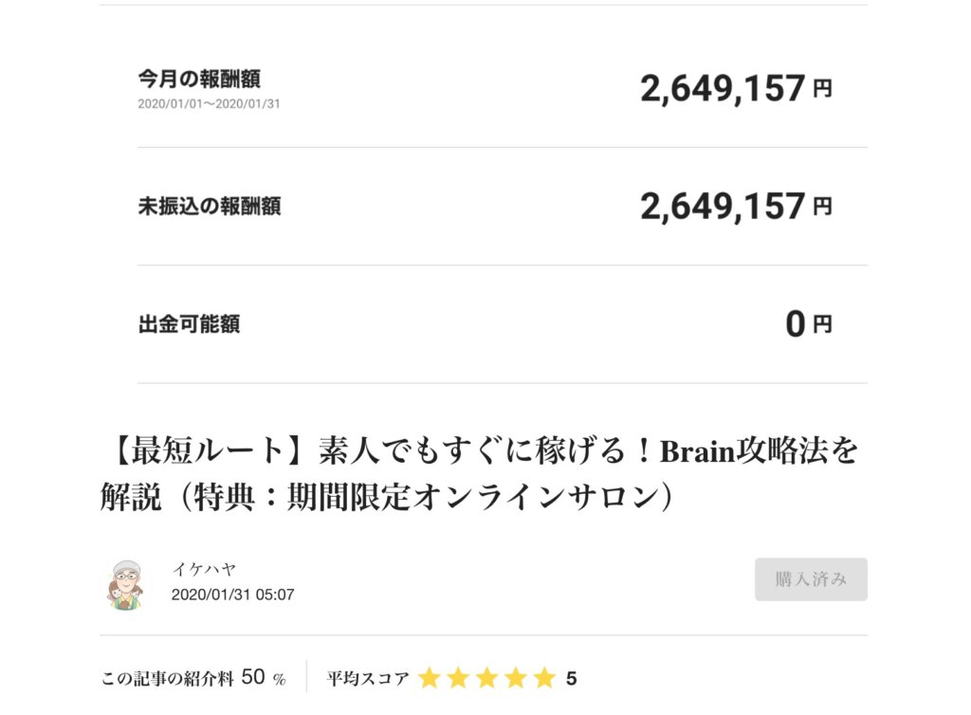Click the 今月の報酬額 label
The image size is (971, 715).
[199, 79]
